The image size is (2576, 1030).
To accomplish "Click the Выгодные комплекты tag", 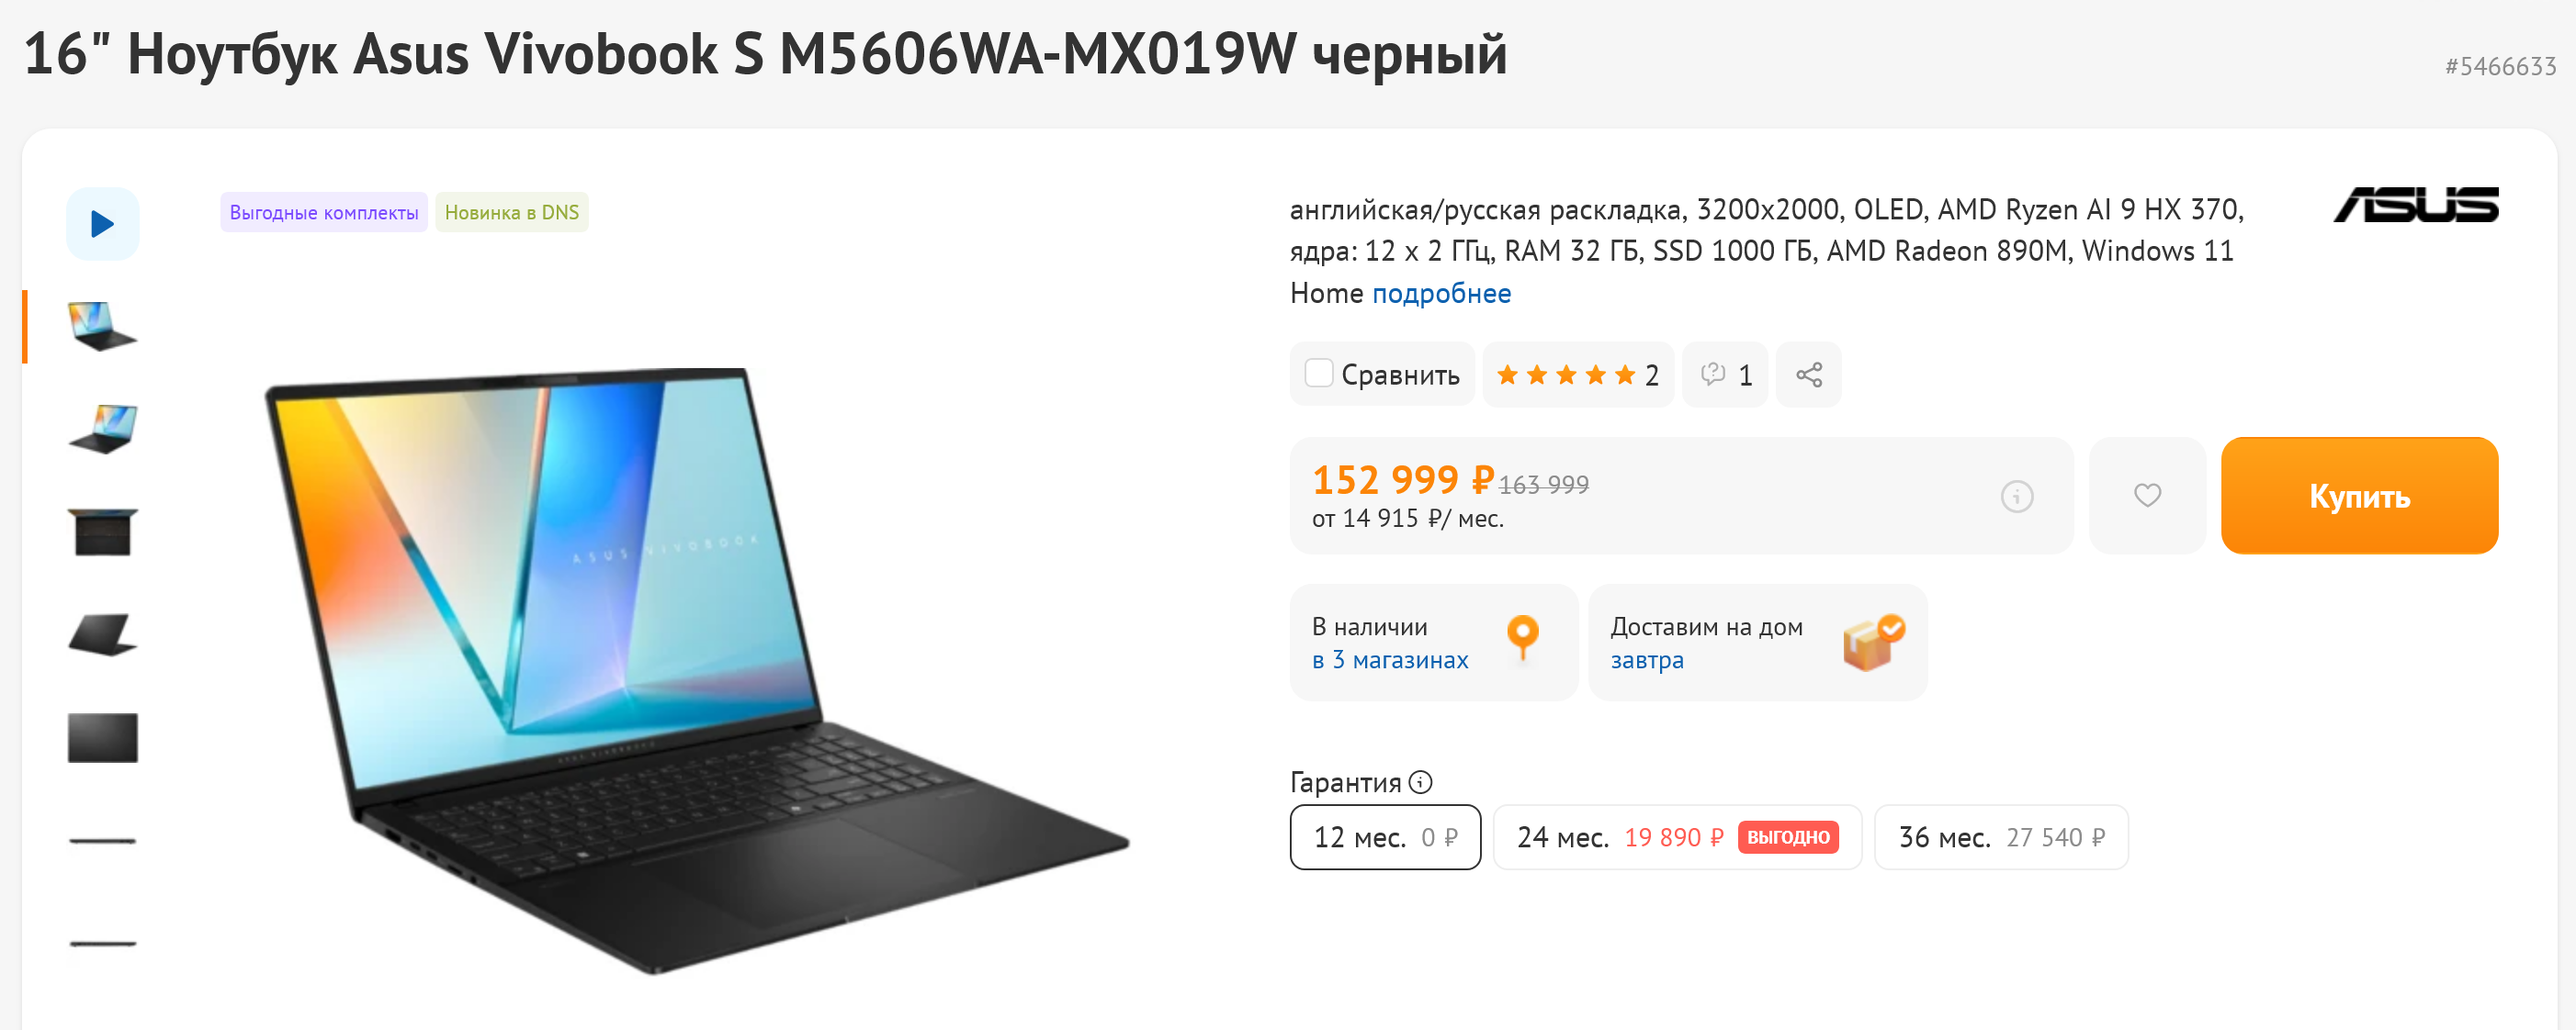I will 324,213.
